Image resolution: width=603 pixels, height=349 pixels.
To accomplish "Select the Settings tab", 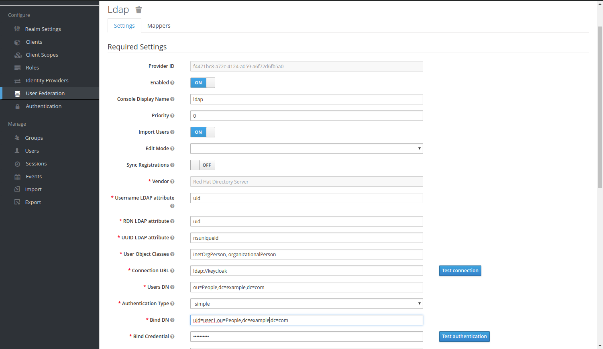I will click(124, 26).
